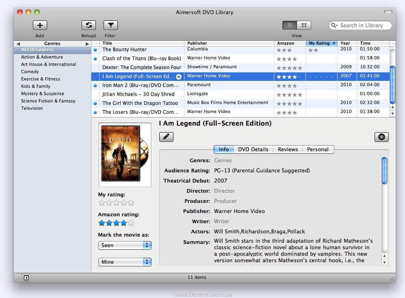Click the disc button beside the title
The image size is (405, 298).
(x=381, y=137)
